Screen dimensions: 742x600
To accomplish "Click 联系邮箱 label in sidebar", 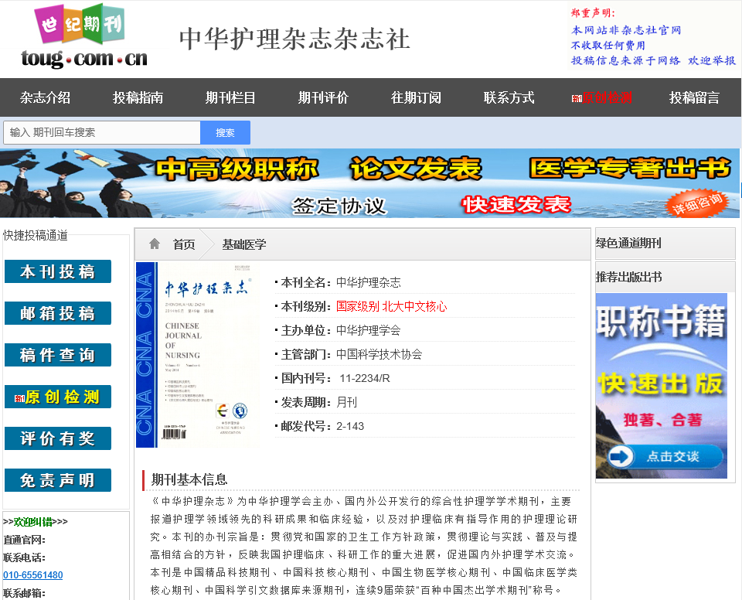I will pos(24,593).
